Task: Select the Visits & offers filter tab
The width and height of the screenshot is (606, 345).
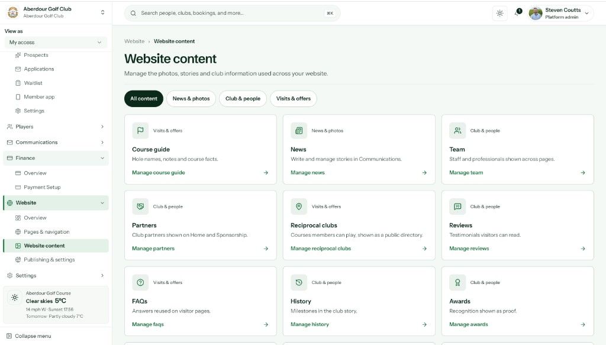Action: [294, 98]
